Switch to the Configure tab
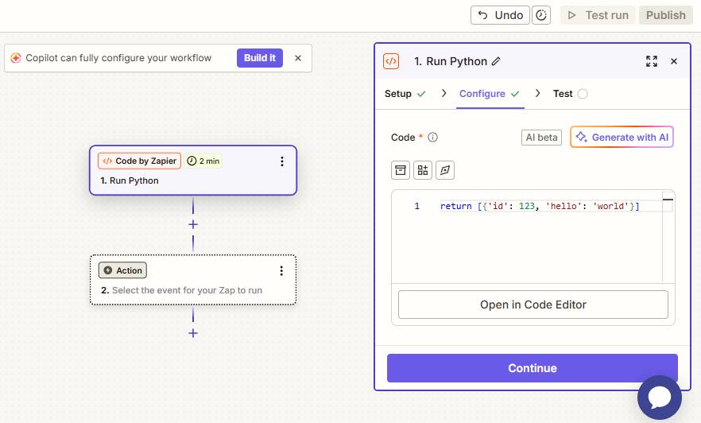The image size is (701, 423). (x=490, y=94)
